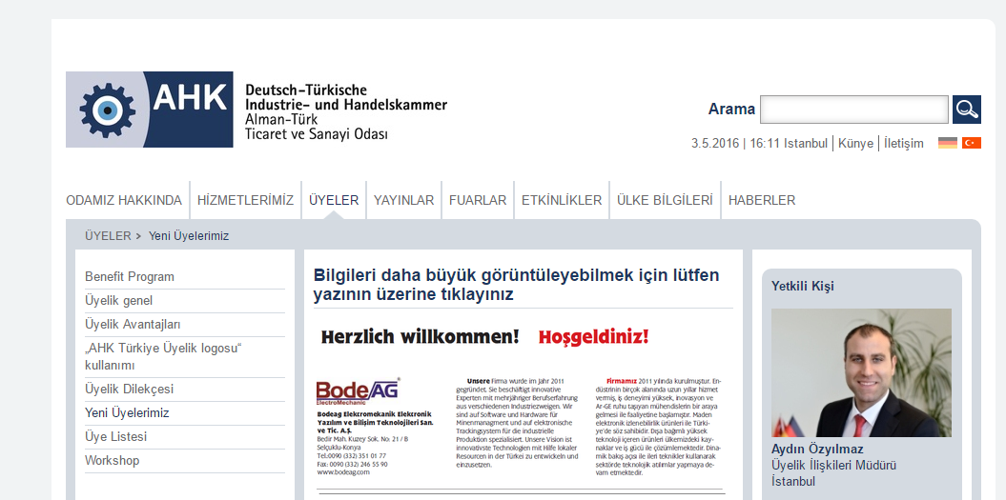Open the Künye link
The image size is (1006, 500).
(x=855, y=144)
